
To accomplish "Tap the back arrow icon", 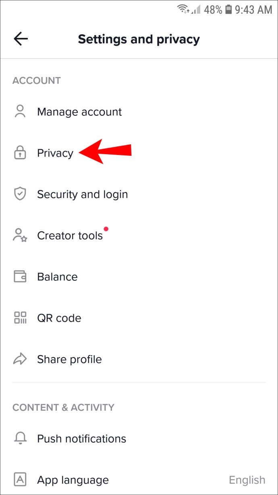I will 21,39.
